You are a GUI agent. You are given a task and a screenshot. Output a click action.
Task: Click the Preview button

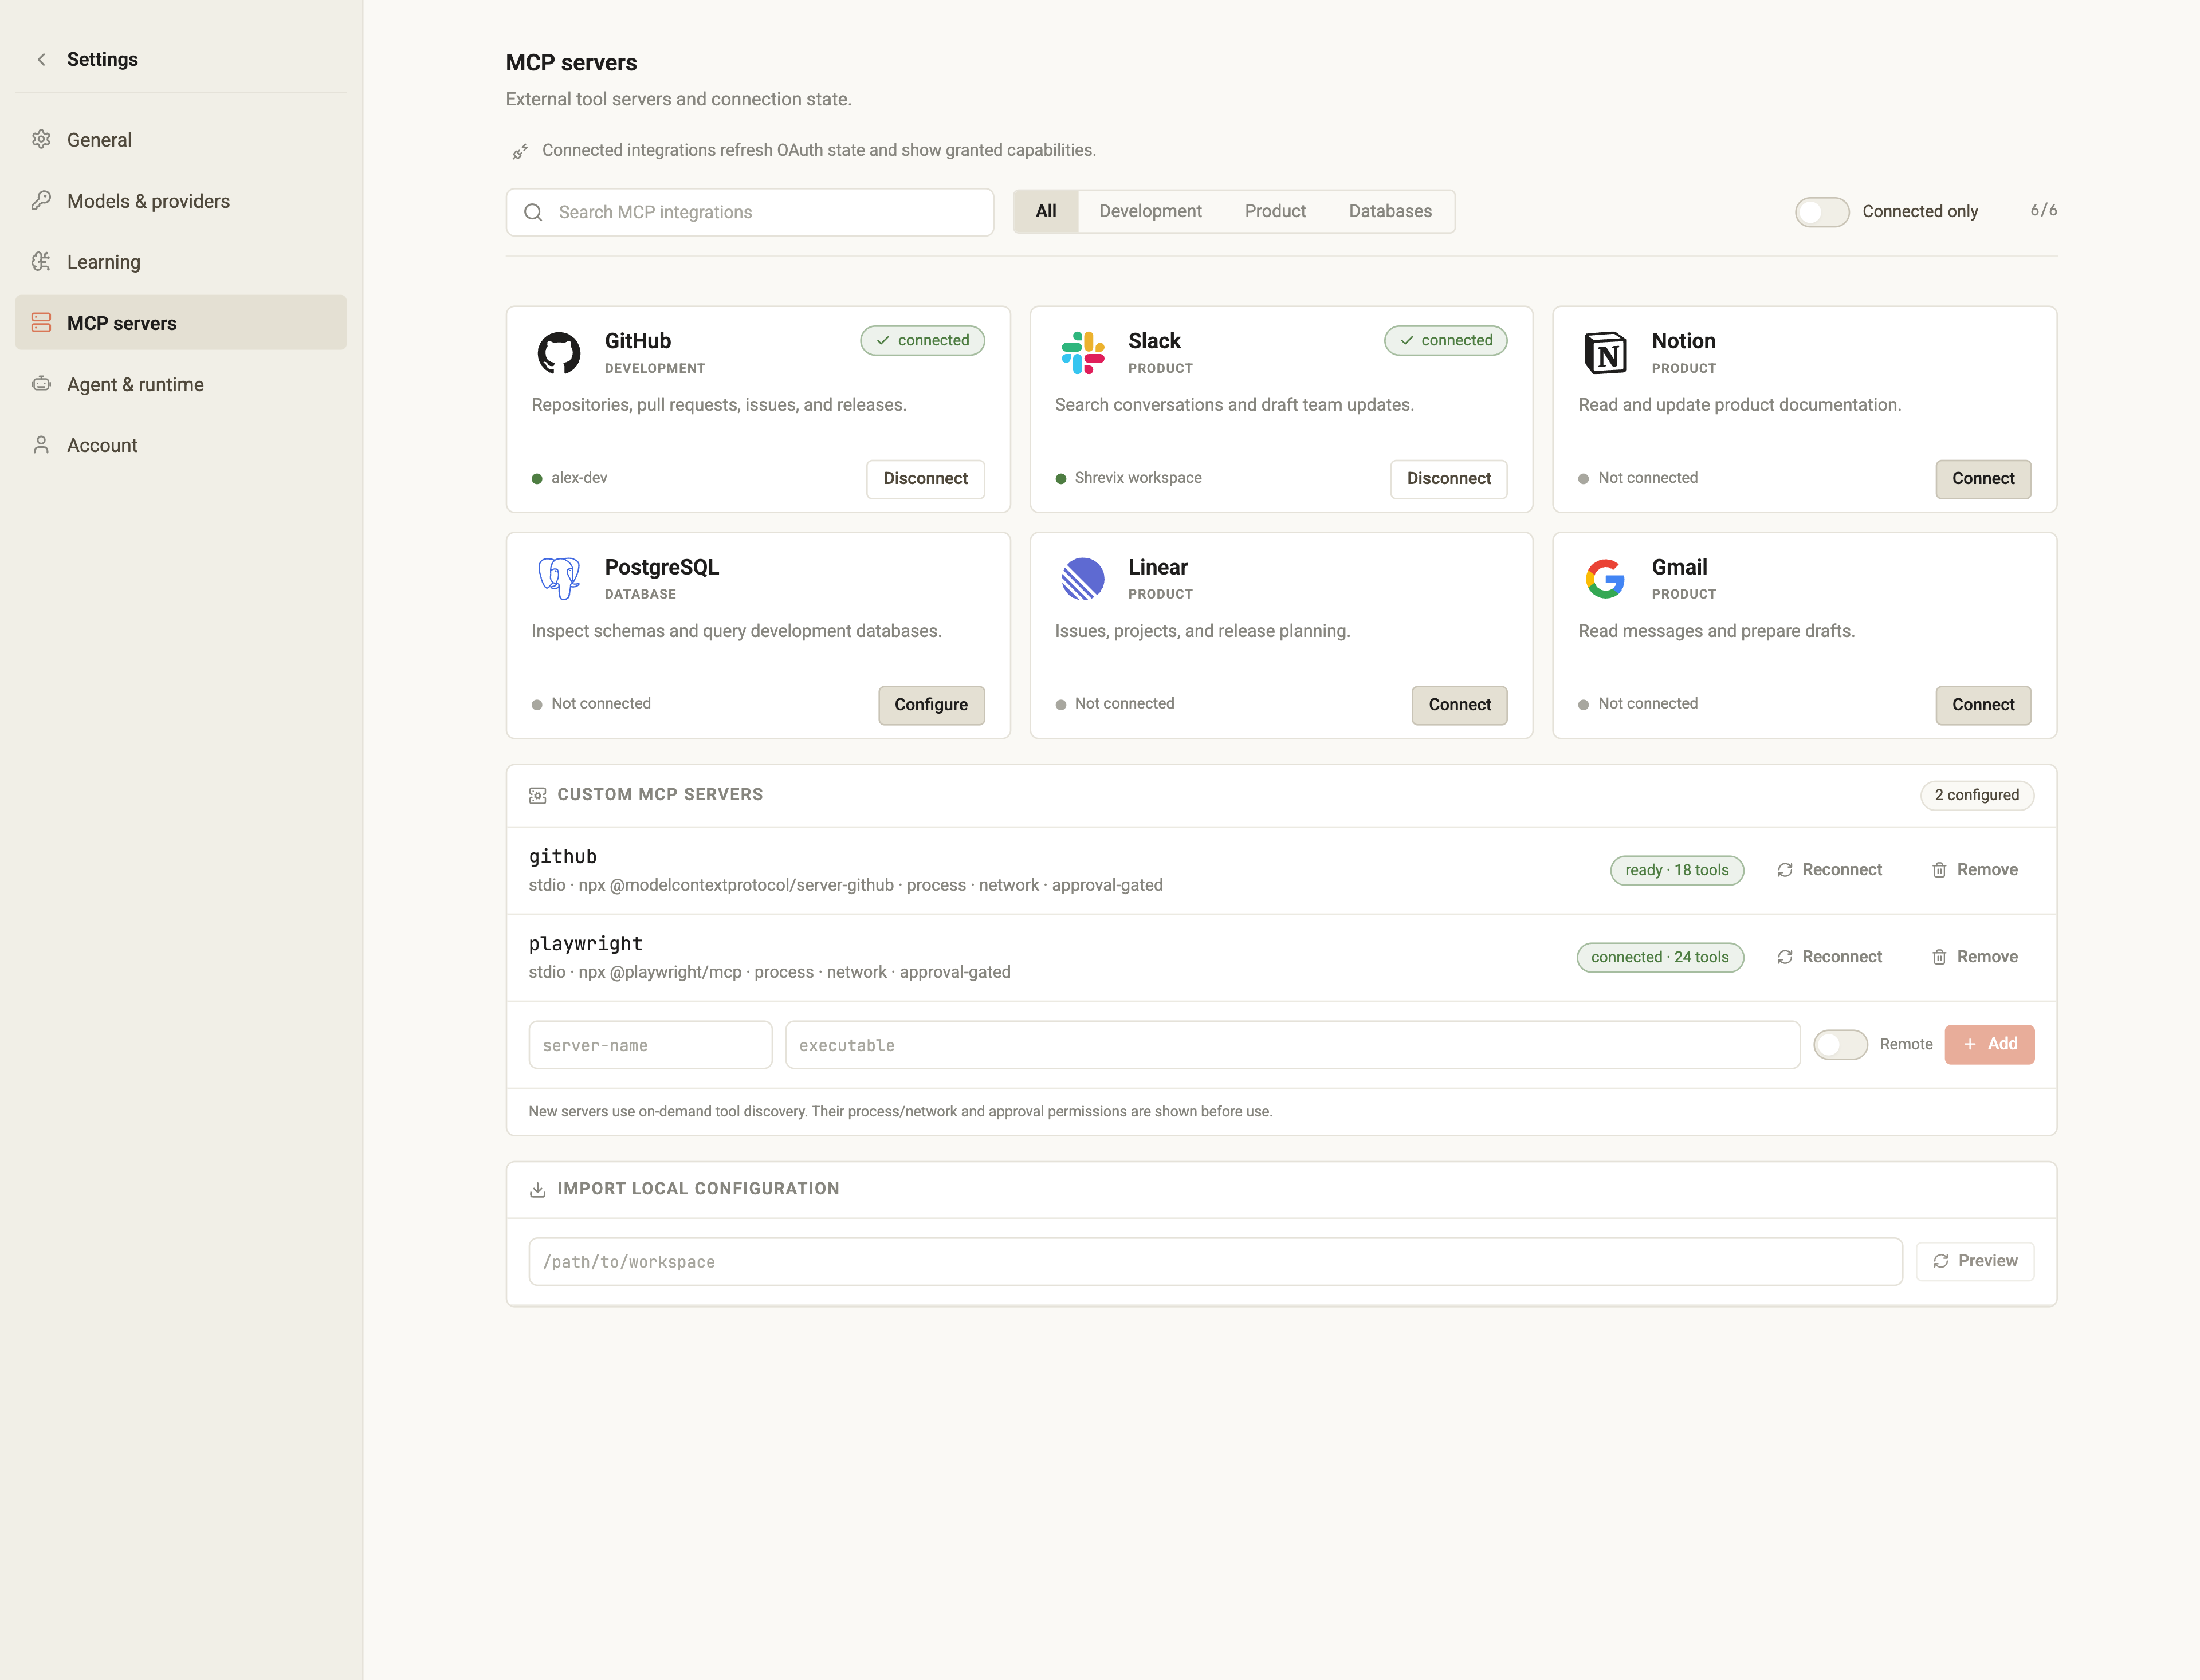coord(1975,1261)
